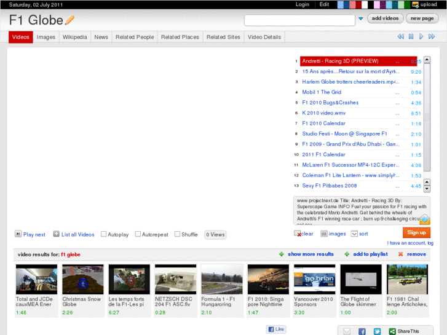Open options dots for K 2010 video.wmv

pyautogui.click(x=397, y=114)
